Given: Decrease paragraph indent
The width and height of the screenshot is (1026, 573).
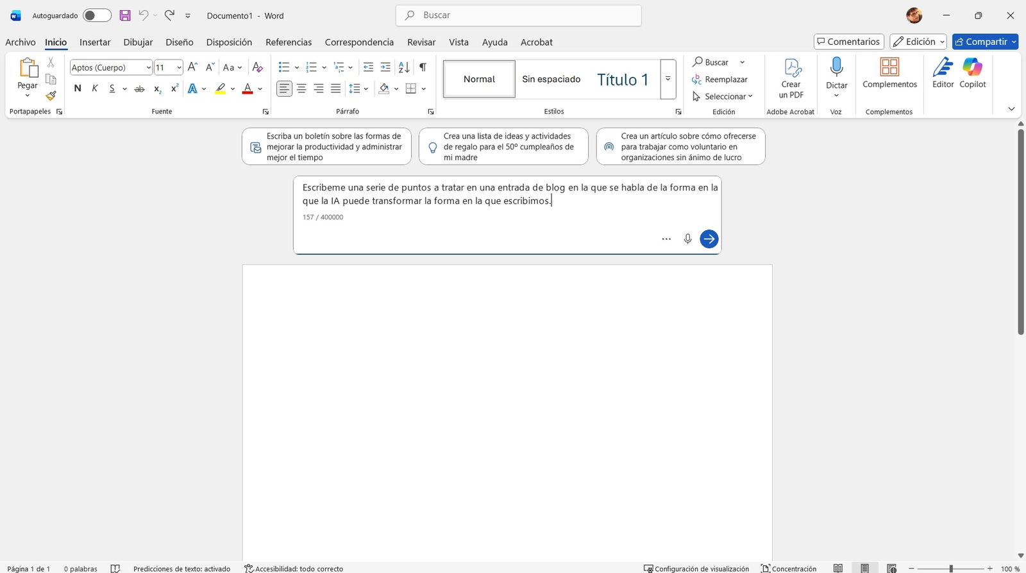Looking at the screenshot, I should pos(368,67).
